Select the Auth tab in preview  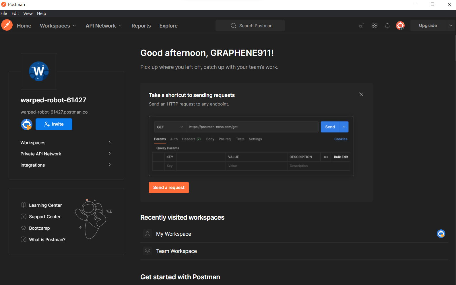174,139
